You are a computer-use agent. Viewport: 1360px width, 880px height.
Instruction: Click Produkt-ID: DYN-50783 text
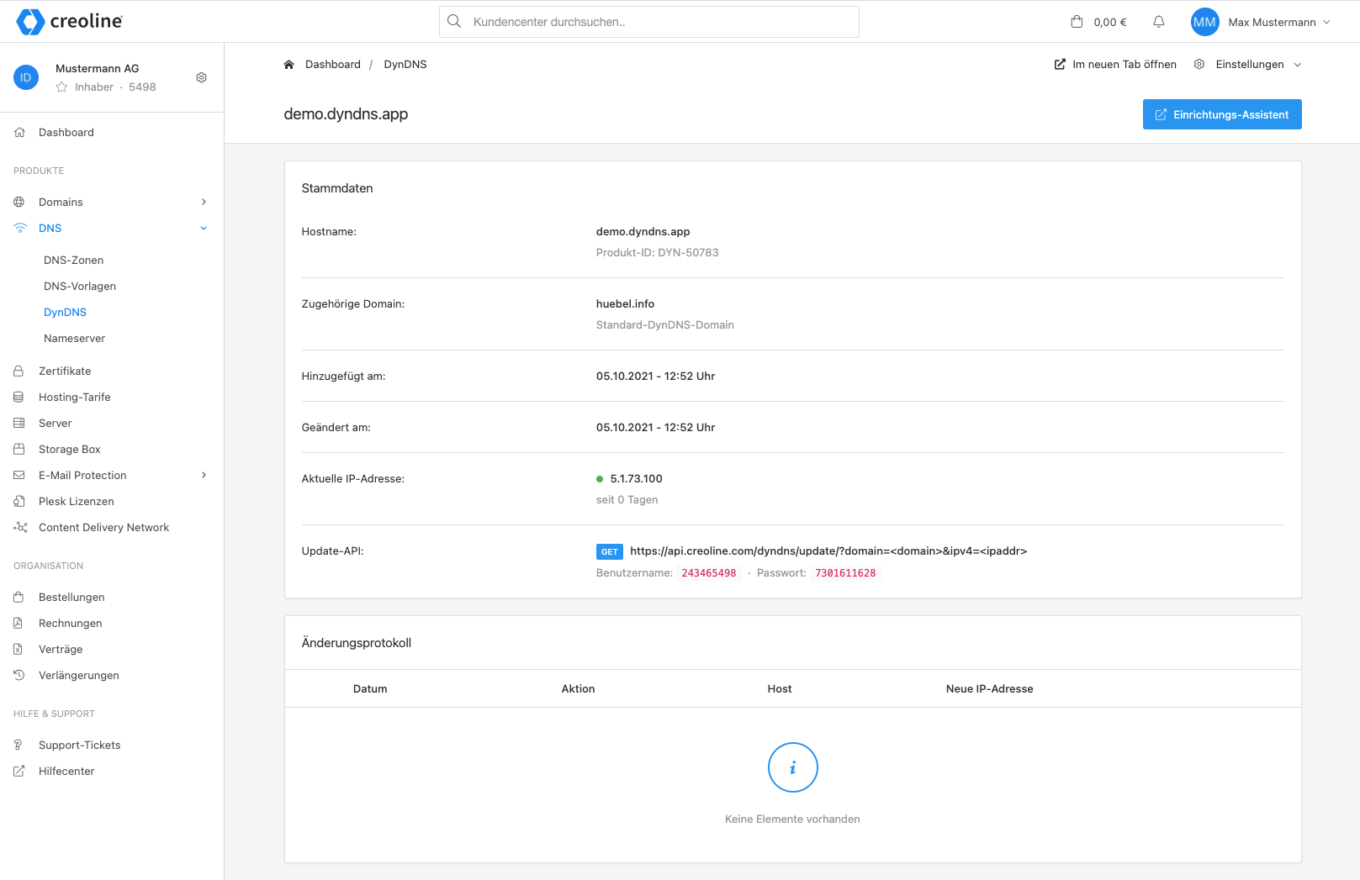(x=657, y=253)
